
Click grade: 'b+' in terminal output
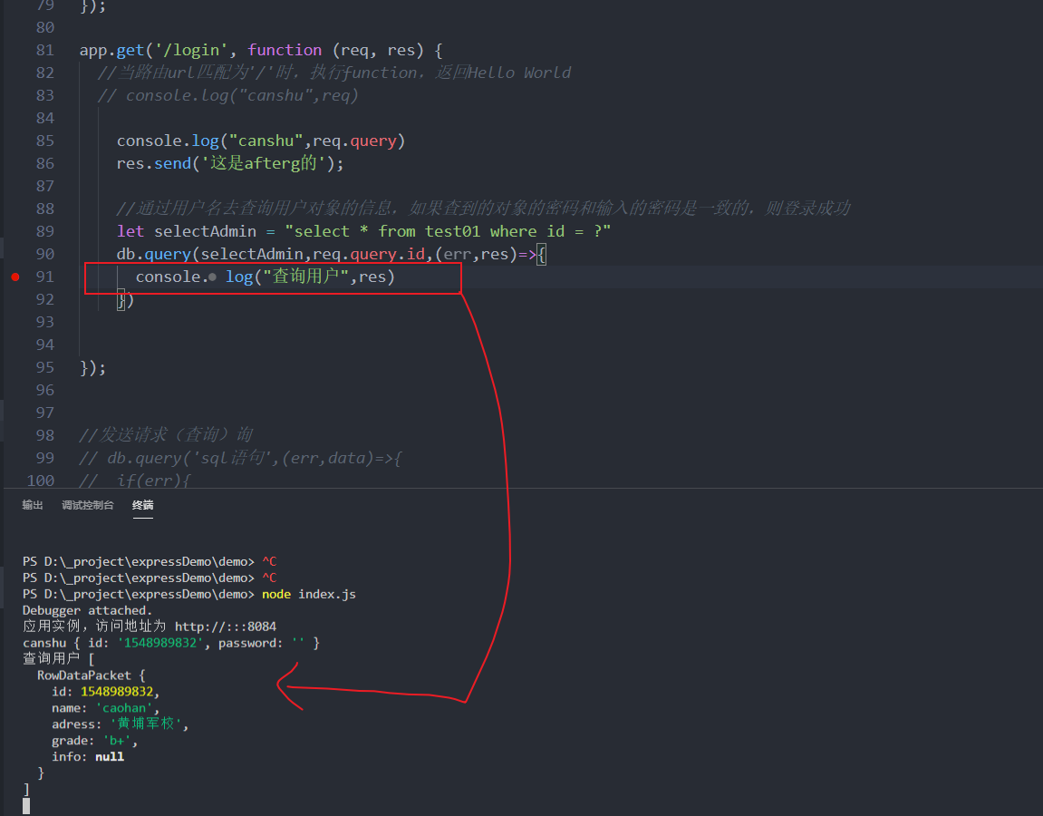coord(94,741)
